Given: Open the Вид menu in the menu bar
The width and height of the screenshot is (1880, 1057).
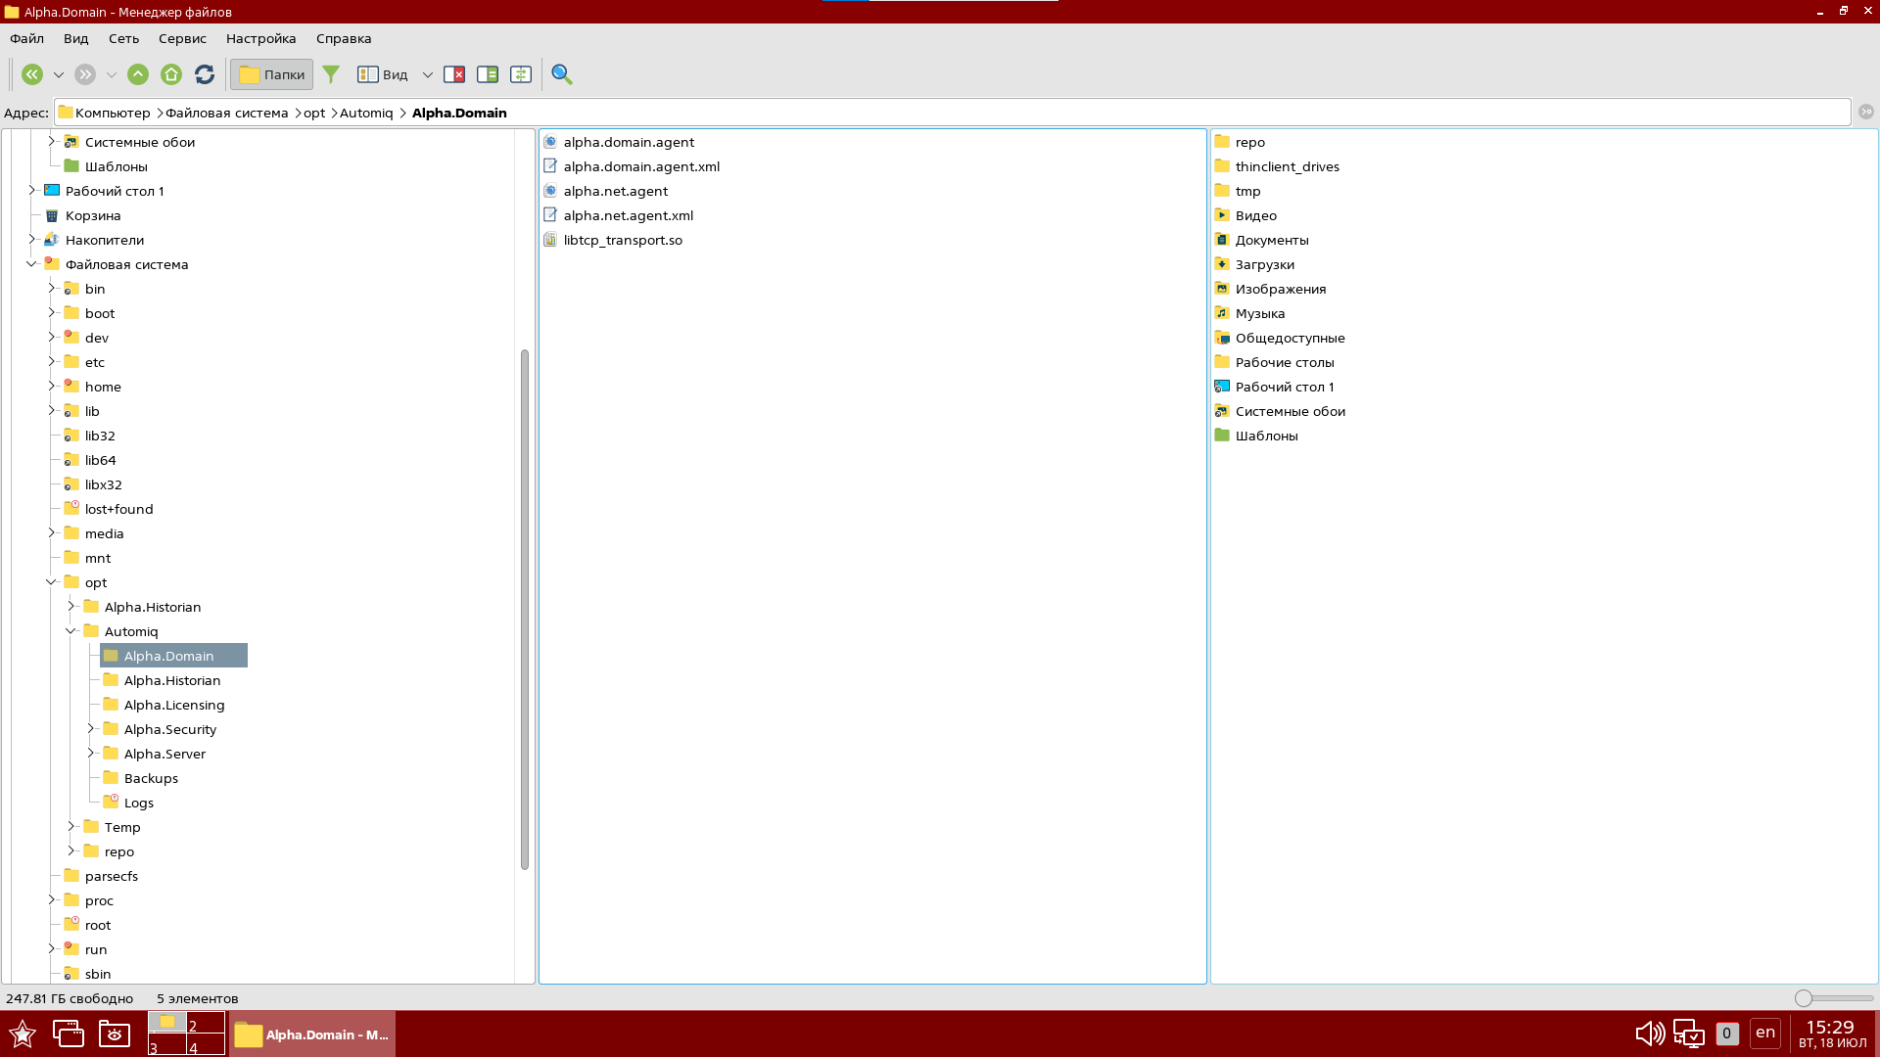Looking at the screenshot, I should tap(76, 38).
